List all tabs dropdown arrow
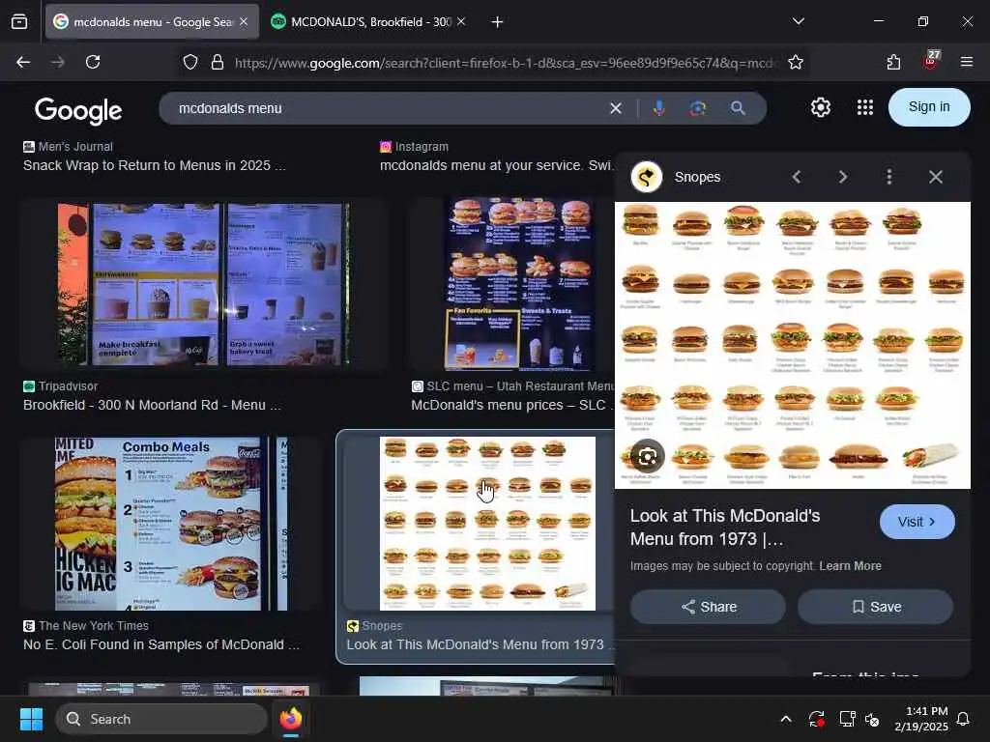Image resolution: width=990 pixels, height=742 pixels. coord(798,21)
